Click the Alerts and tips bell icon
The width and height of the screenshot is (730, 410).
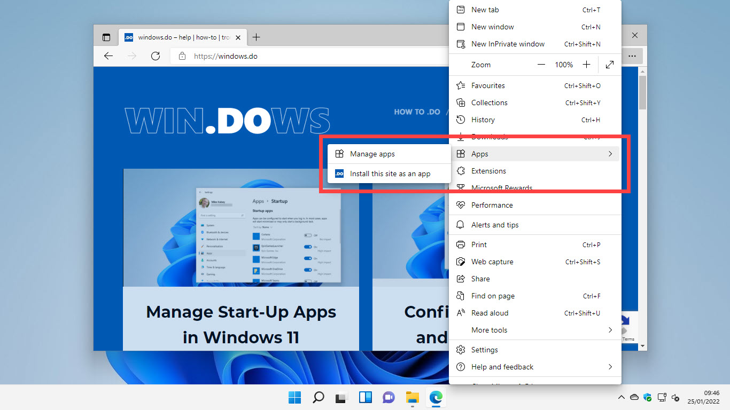pyautogui.click(x=461, y=225)
